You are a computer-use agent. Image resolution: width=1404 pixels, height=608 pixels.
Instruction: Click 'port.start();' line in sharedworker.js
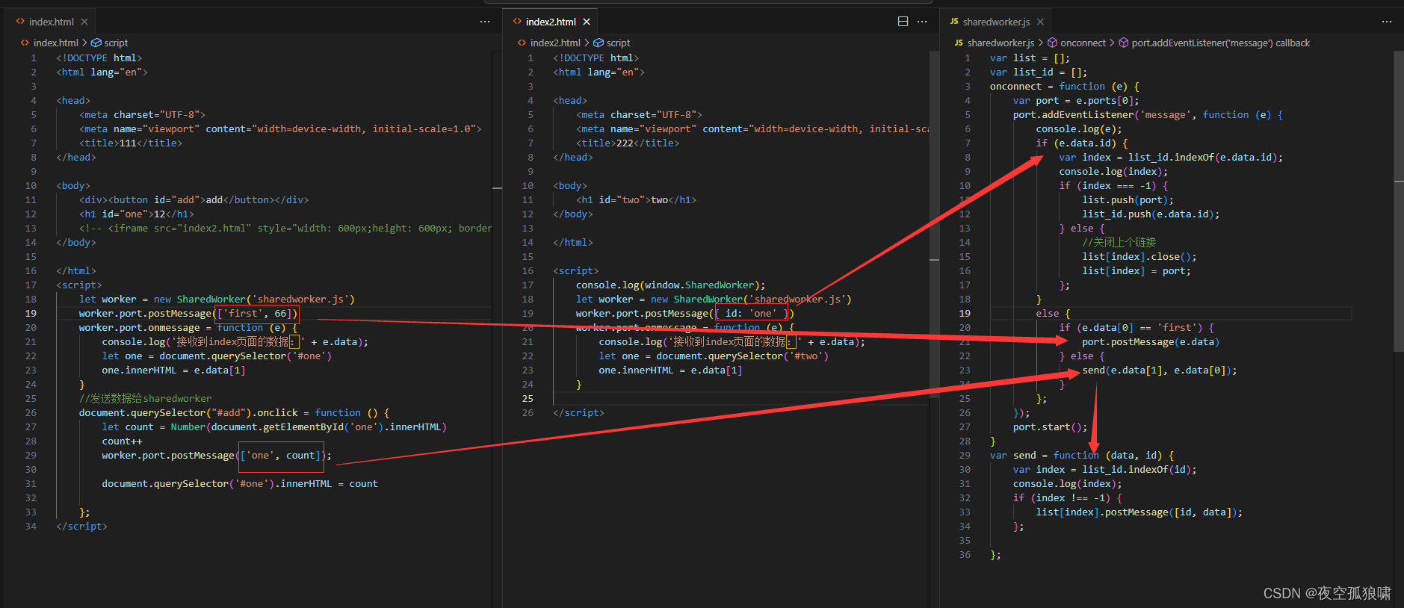coord(1050,426)
